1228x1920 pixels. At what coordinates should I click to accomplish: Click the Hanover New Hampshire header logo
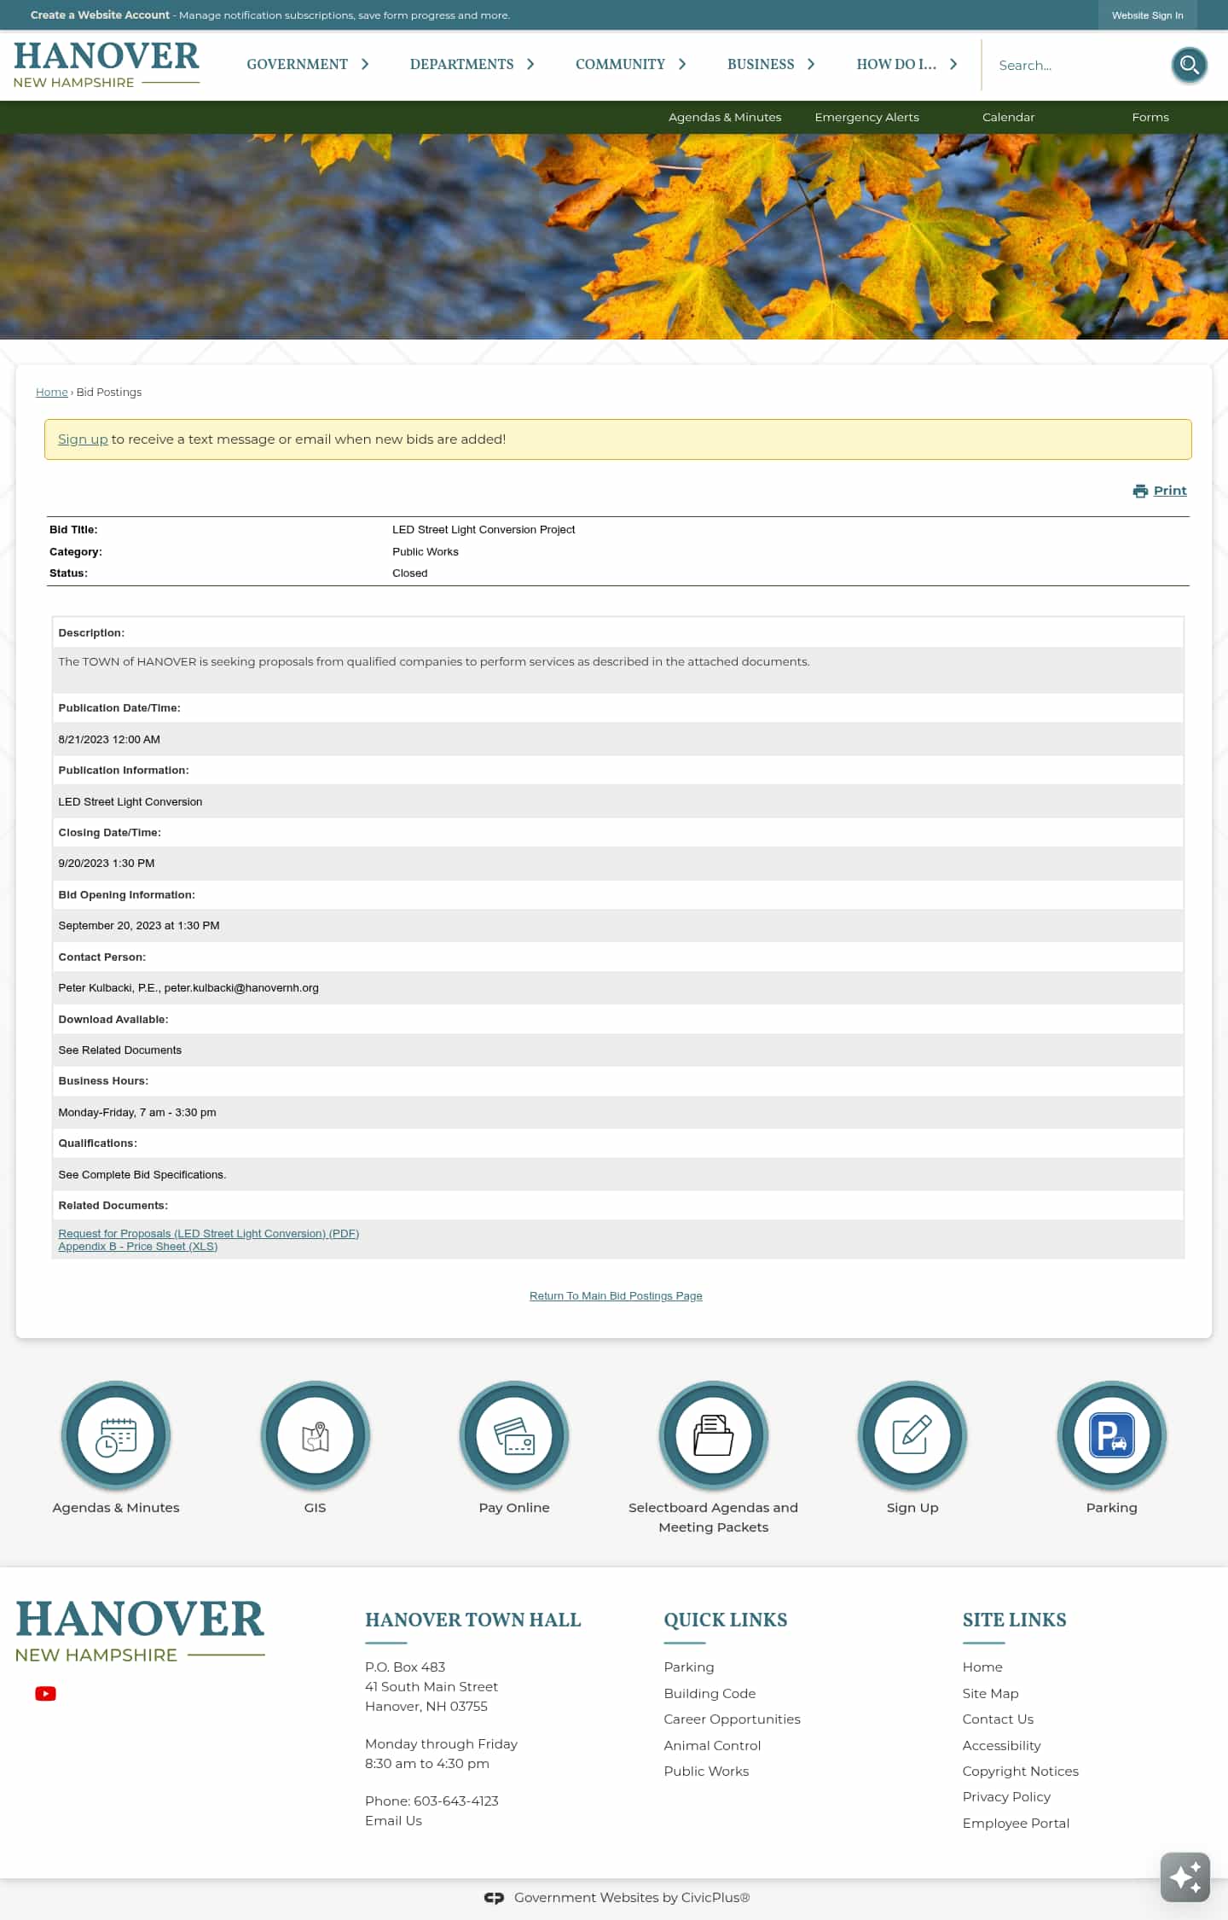[107, 65]
